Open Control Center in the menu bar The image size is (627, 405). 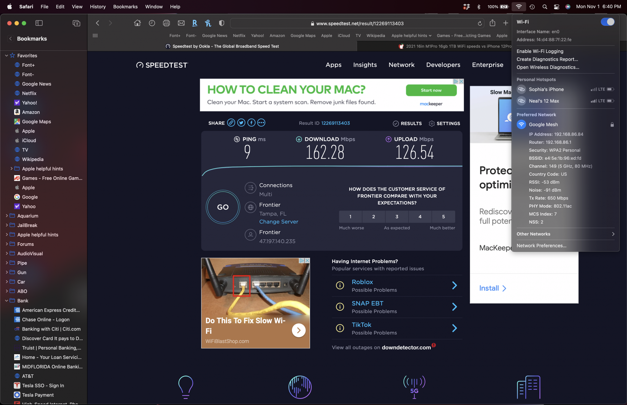tap(556, 7)
